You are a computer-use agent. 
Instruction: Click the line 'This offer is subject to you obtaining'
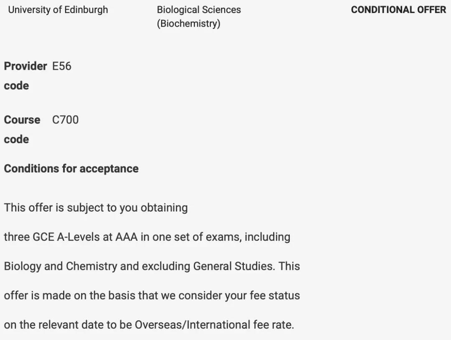(x=96, y=208)
